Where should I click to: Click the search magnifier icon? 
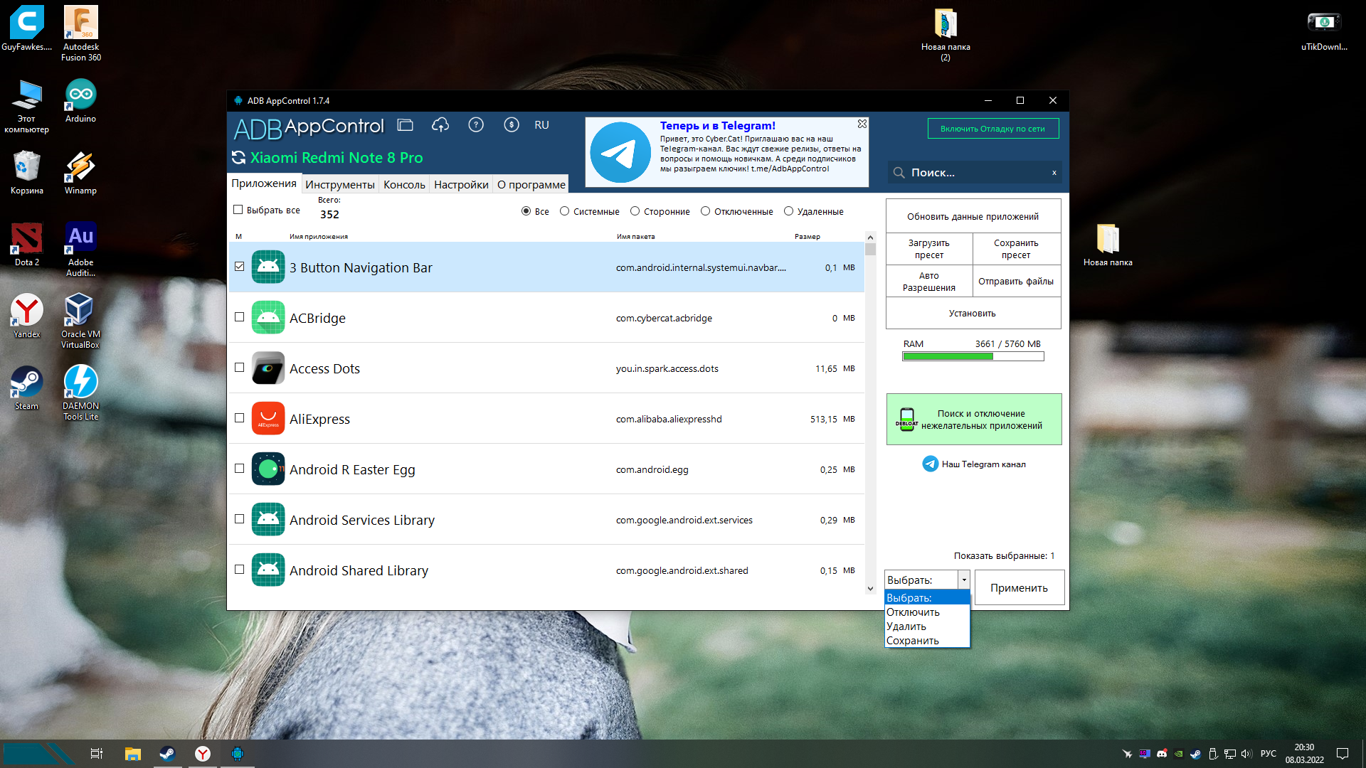coord(899,173)
